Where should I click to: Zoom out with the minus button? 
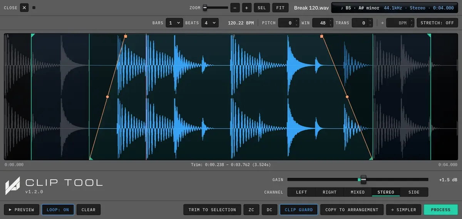pos(235,8)
